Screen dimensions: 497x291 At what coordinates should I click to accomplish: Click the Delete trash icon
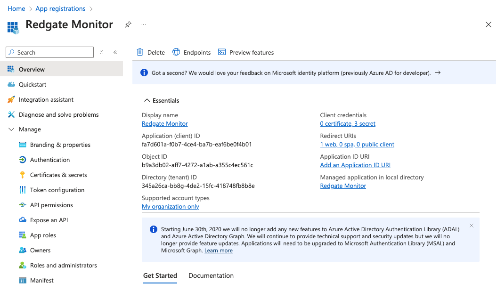[140, 52]
